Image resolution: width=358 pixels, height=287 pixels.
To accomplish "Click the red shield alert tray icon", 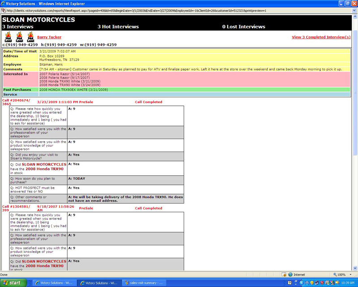I will click(x=322, y=283).
